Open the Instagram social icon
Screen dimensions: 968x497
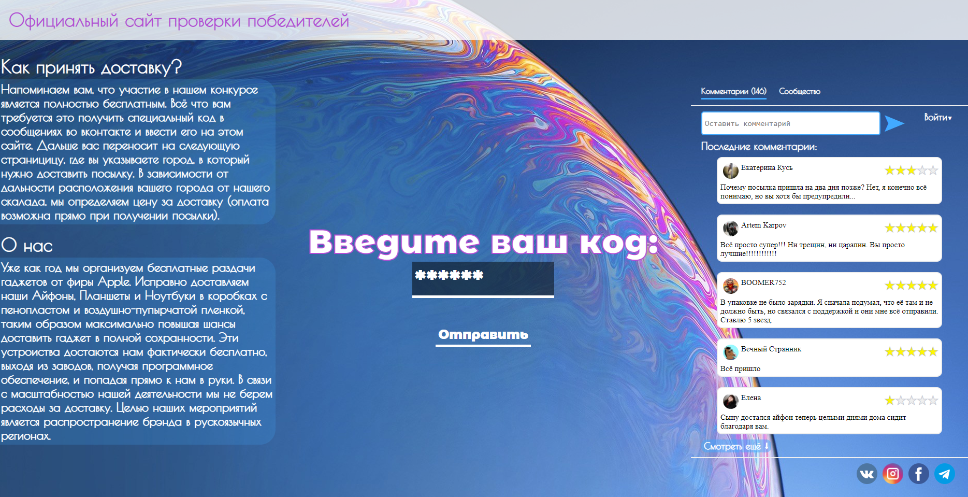pos(893,474)
